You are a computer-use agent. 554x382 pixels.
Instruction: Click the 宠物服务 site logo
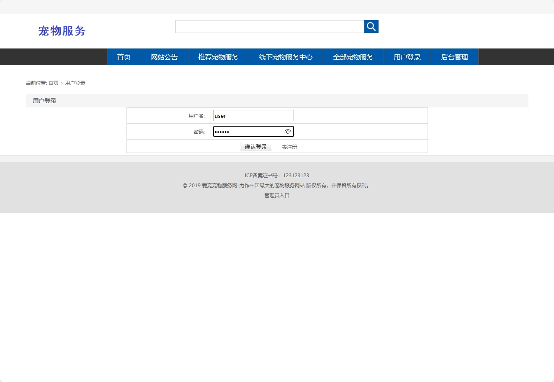62,31
